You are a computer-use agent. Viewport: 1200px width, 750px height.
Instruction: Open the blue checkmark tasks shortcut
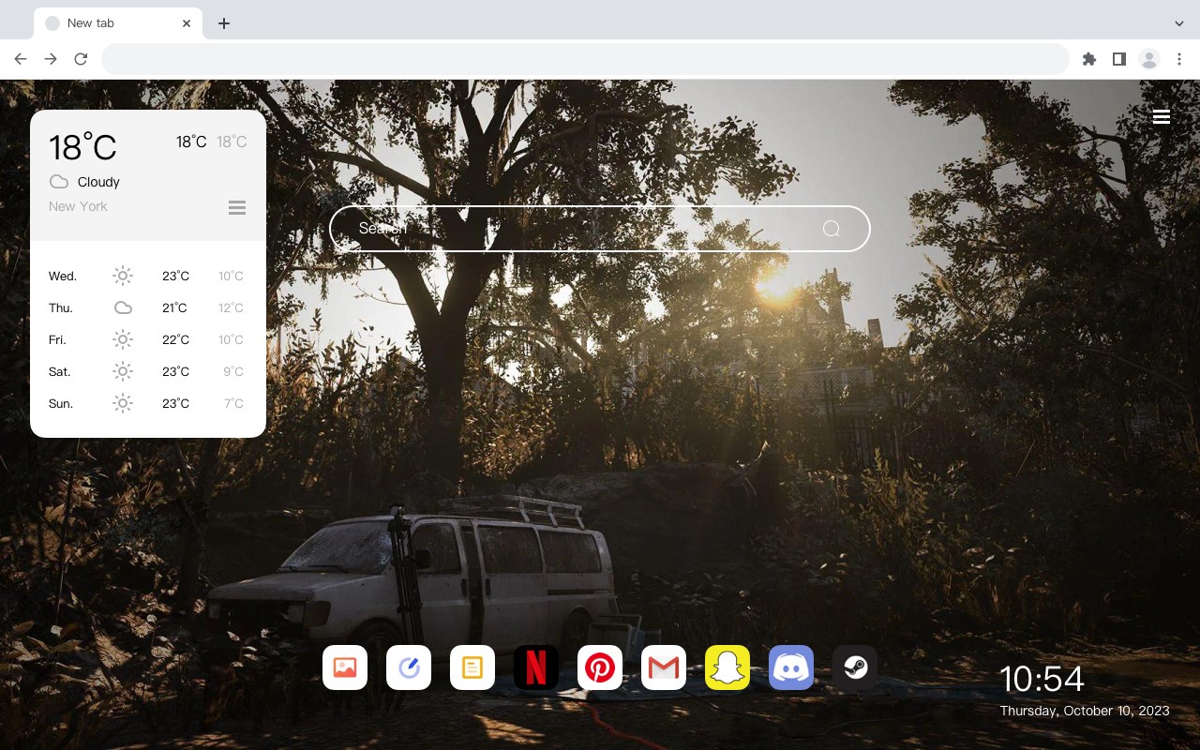(x=409, y=667)
